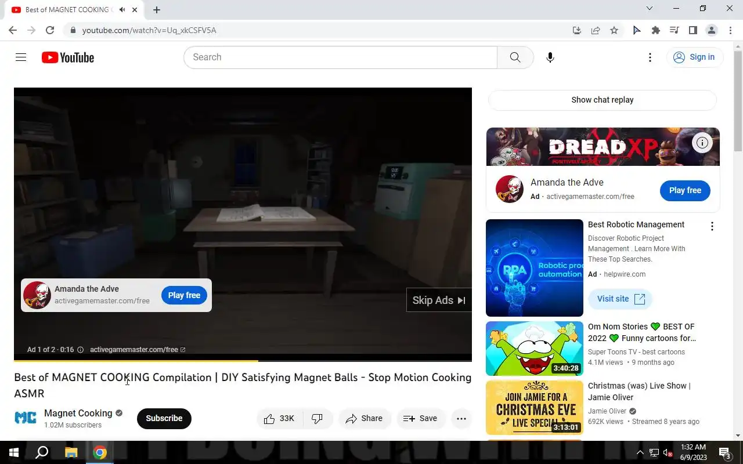Click the magnifier search button
The height and width of the screenshot is (464, 743).
[x=515, y=57]
